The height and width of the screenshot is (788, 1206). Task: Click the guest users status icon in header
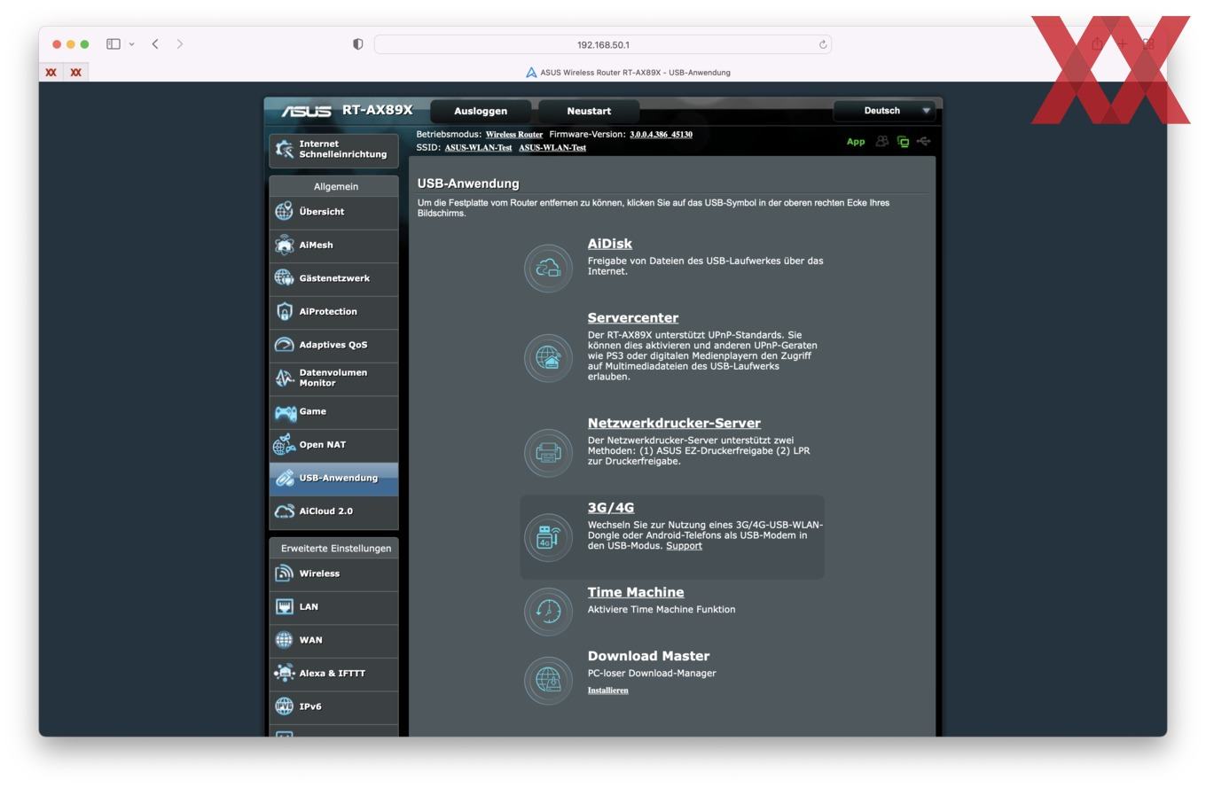[x=881, y=141]
